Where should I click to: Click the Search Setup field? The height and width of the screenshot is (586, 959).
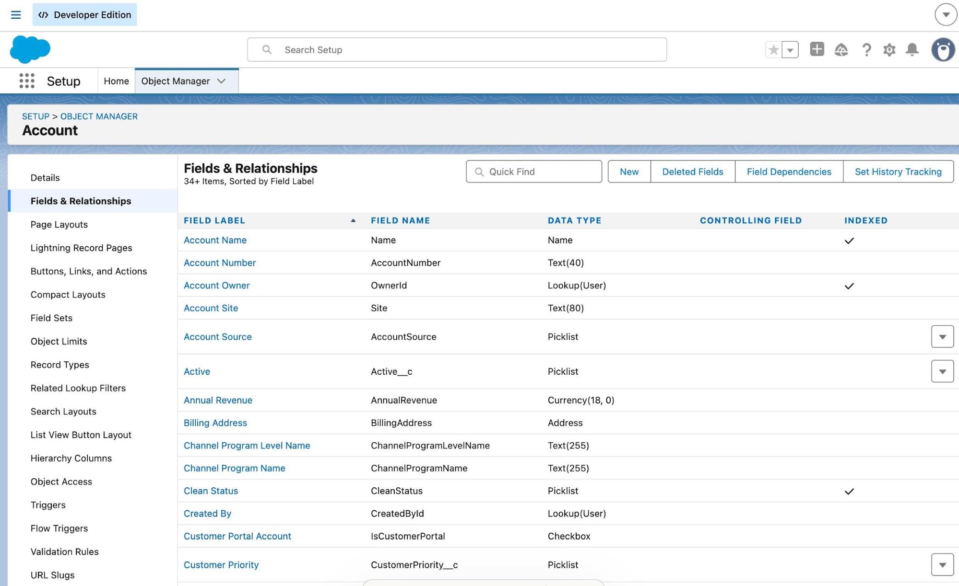pyautogui.click(x=457, y=50)
